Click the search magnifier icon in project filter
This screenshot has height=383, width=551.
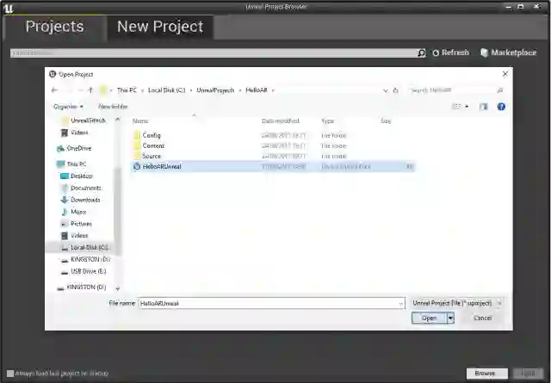click(x=421, y=53)
